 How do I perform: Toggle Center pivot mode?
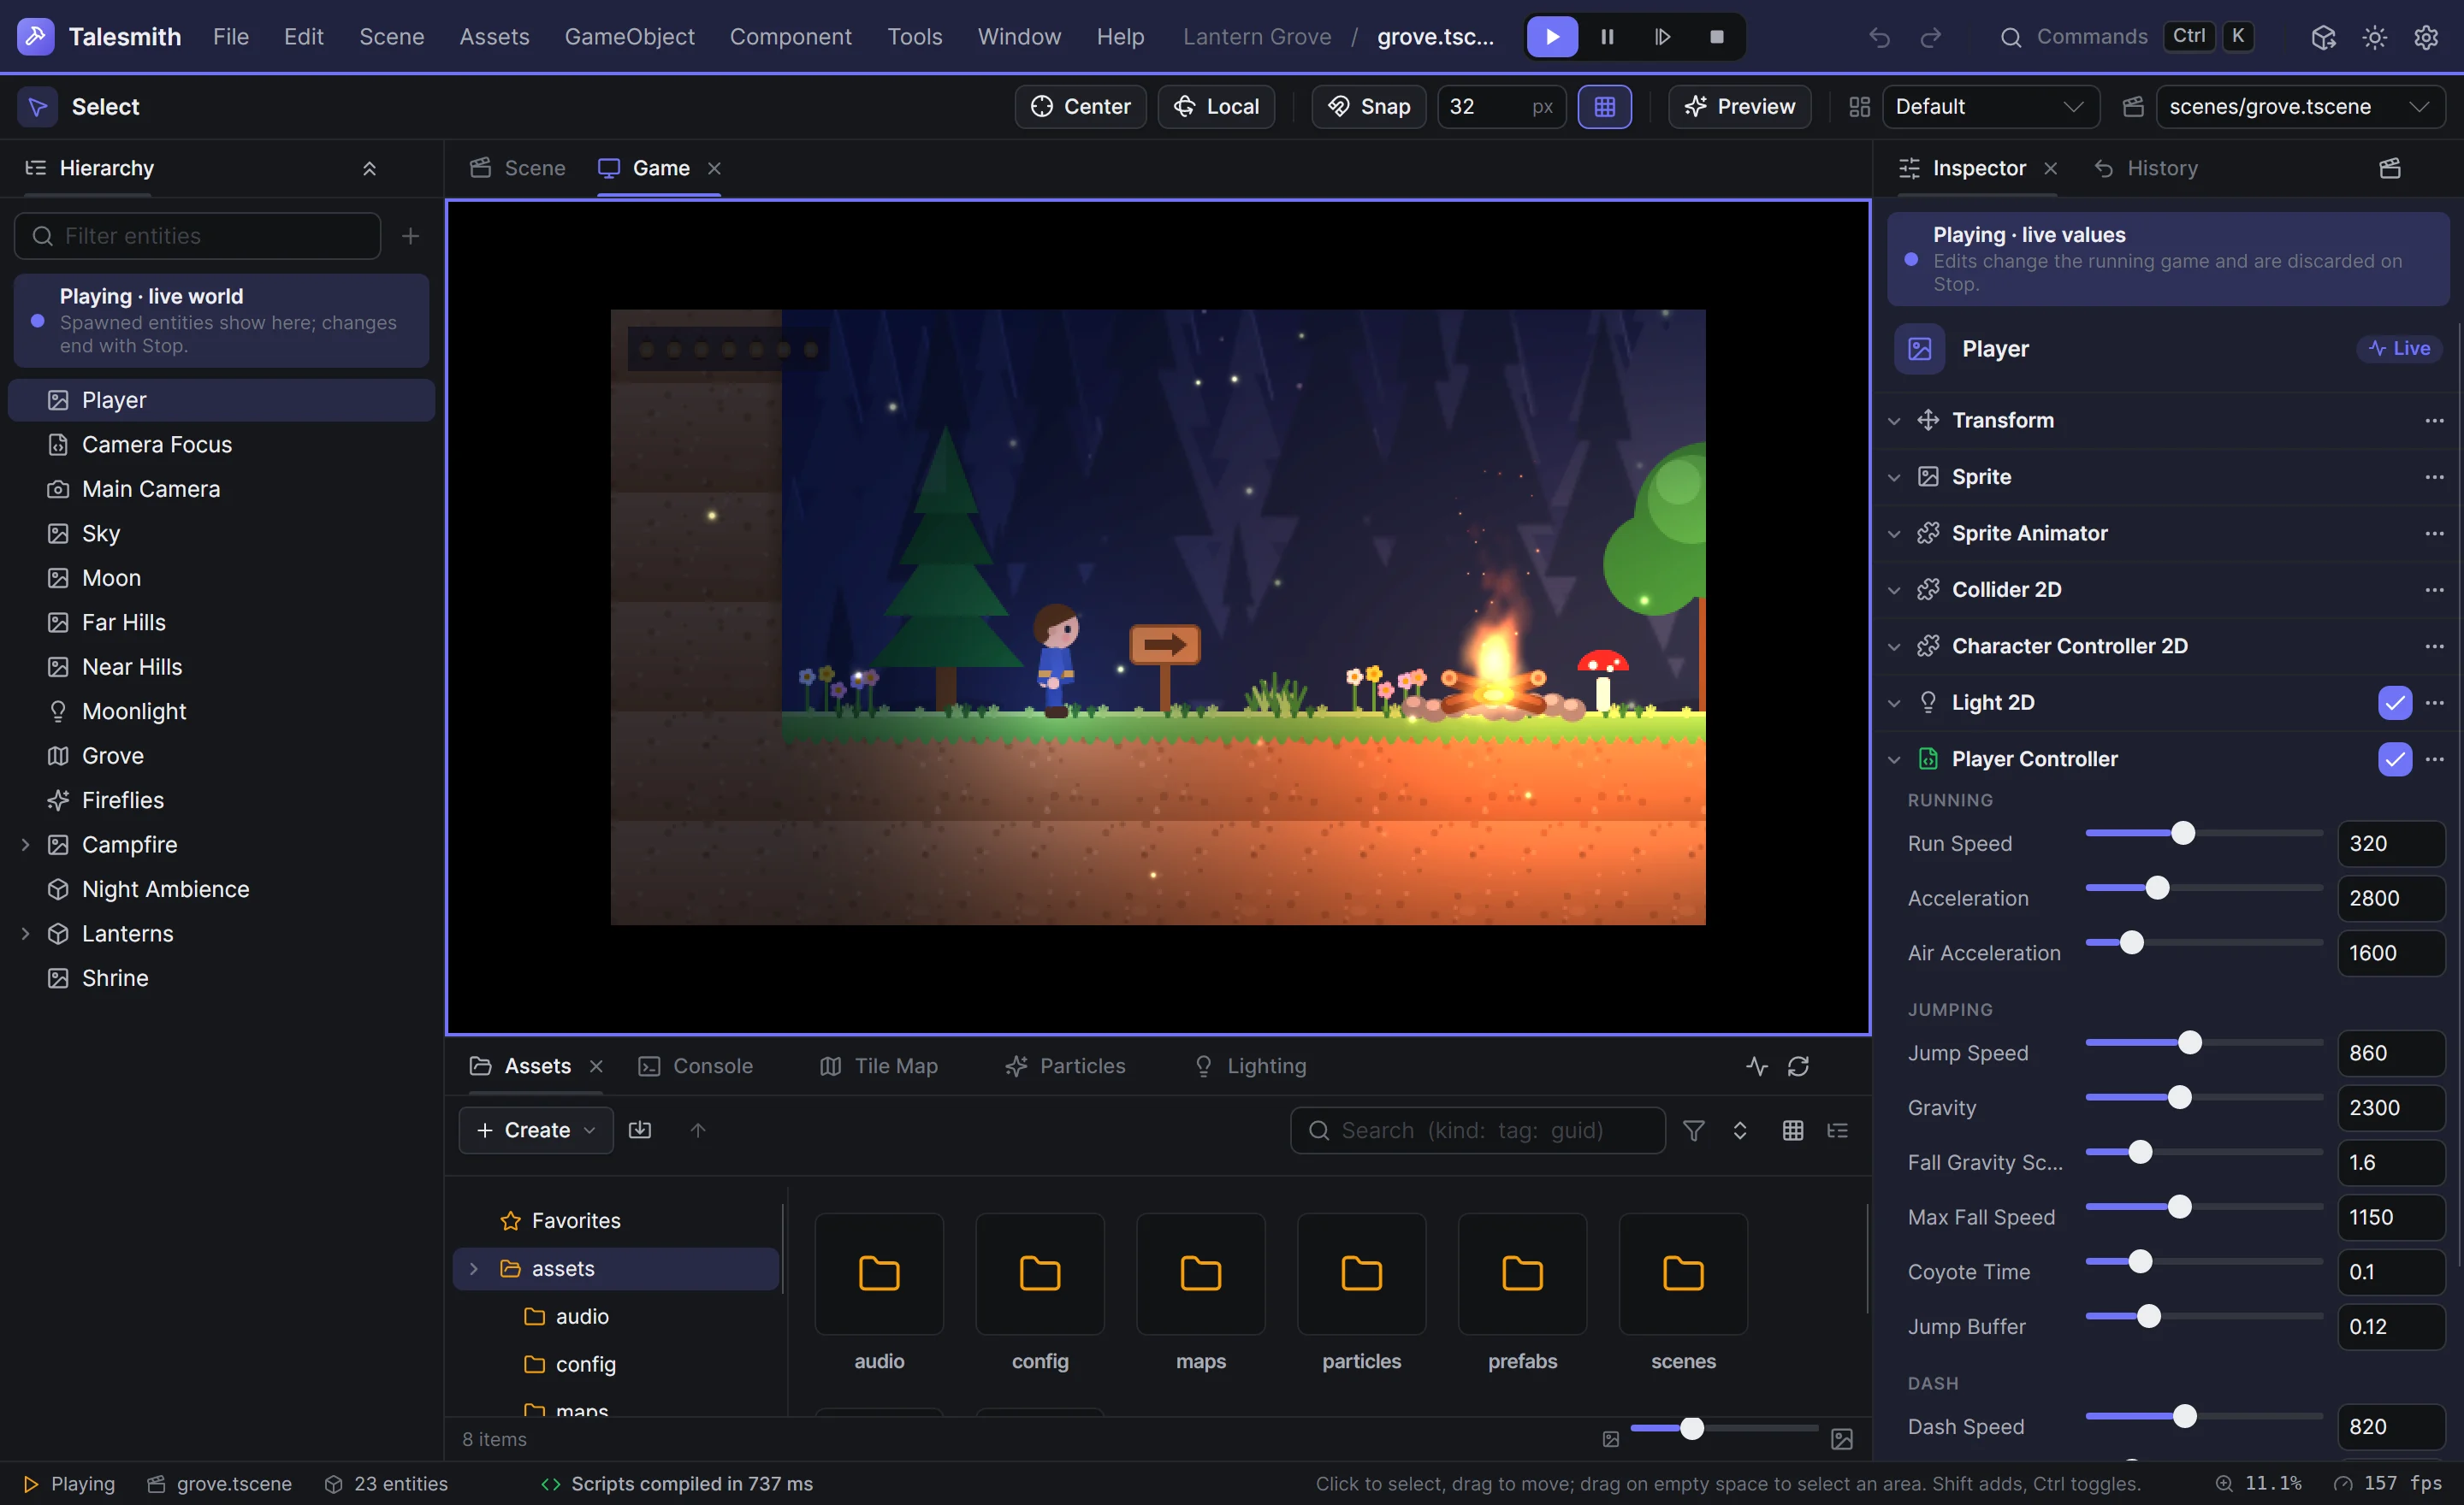tap(1081, 107)
